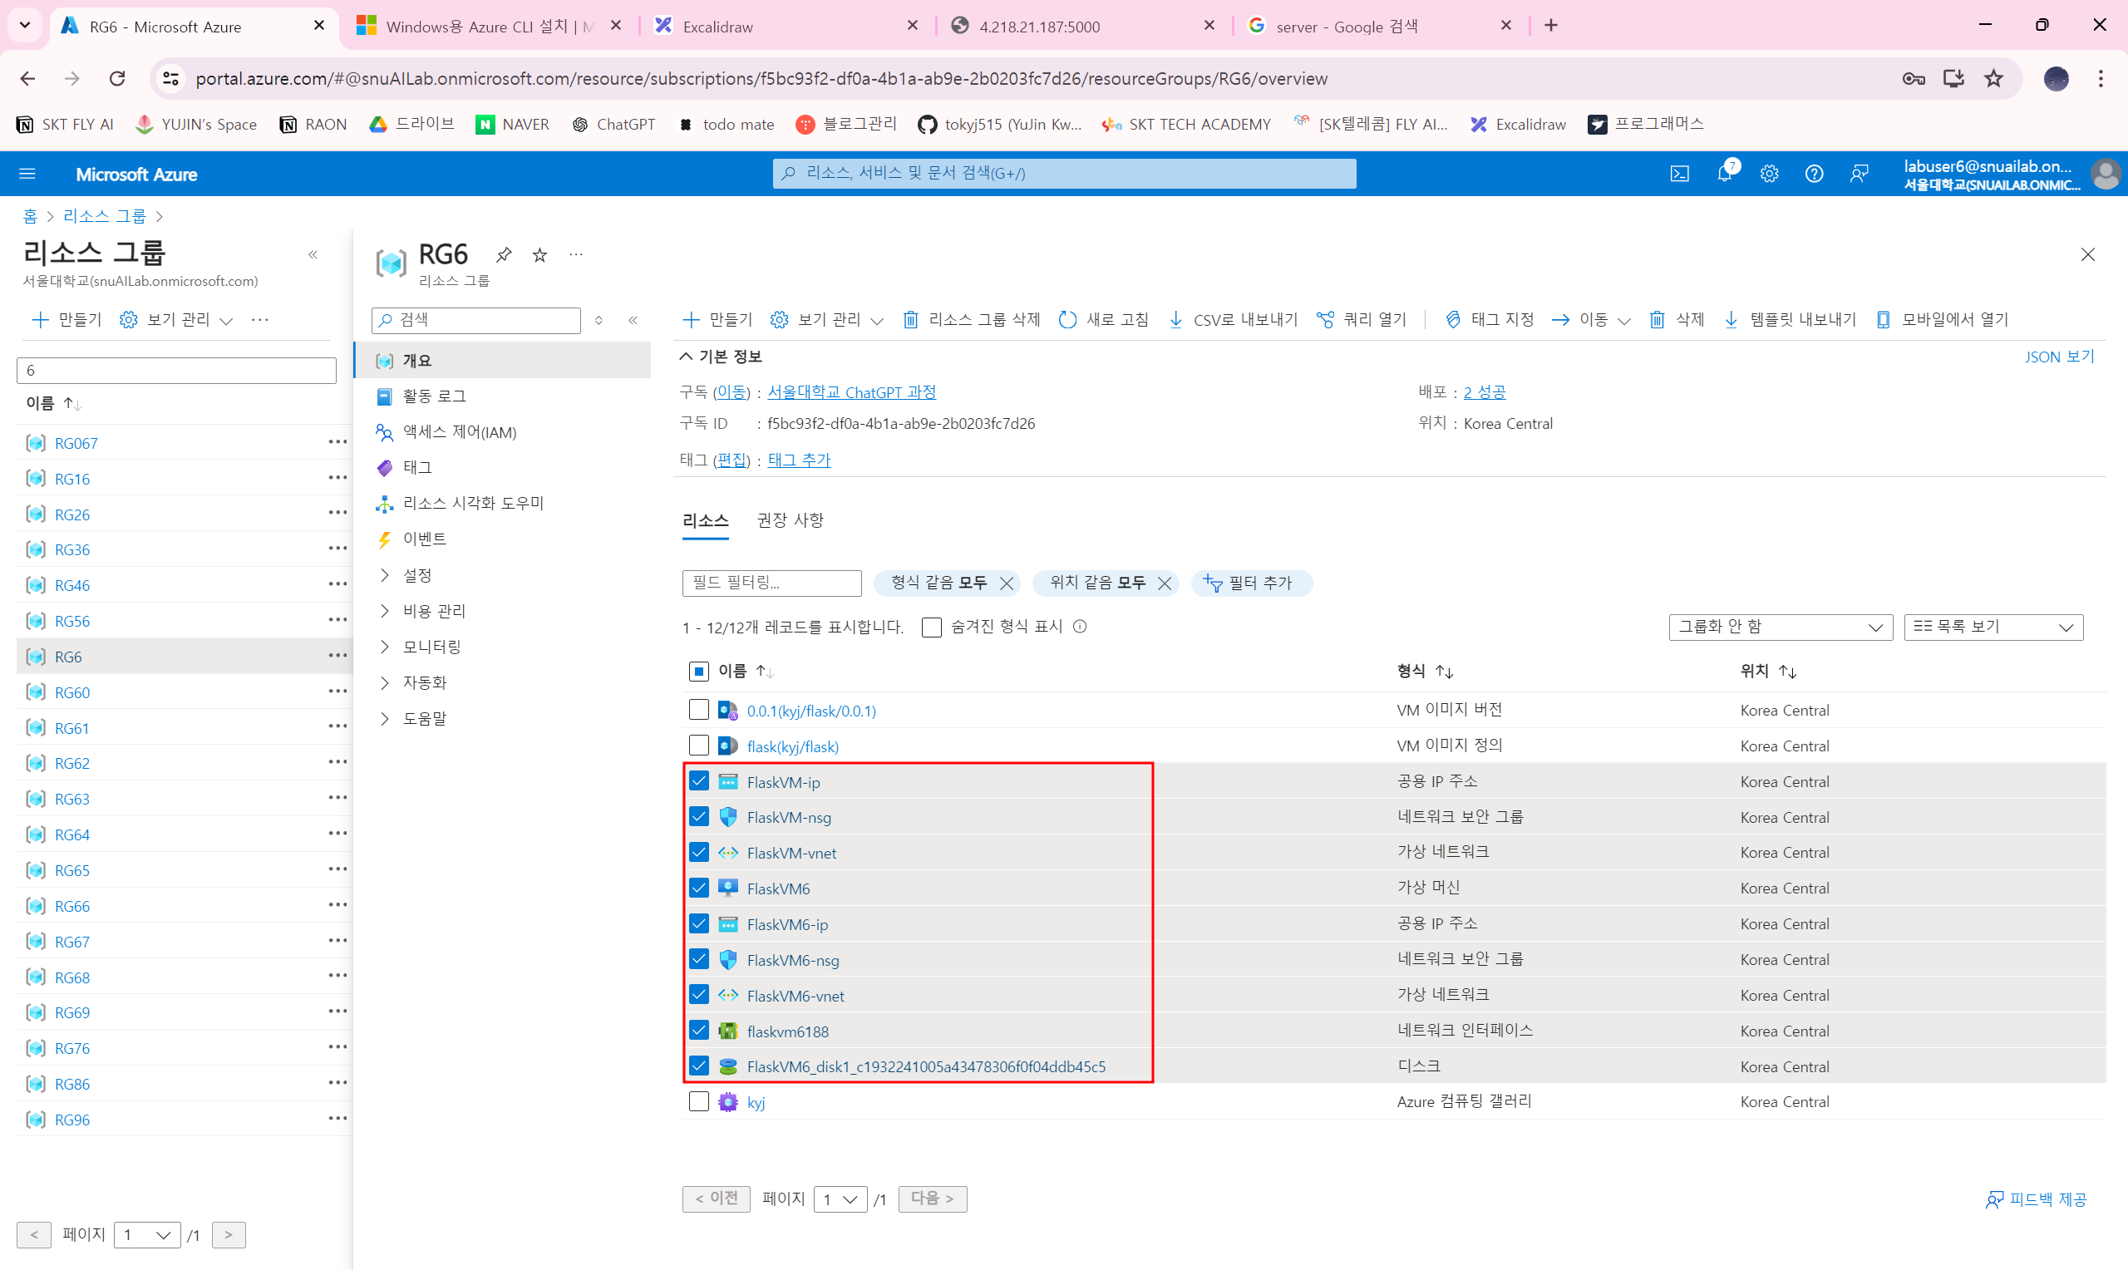
Task: Open the 목록 보기 view dropdown
Action: (1993, 628)
